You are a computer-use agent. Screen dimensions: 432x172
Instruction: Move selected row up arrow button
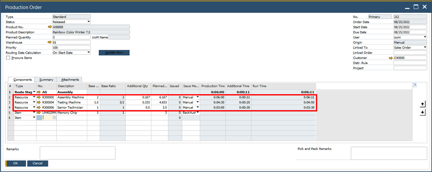pyautogui.click(x=423, y=104)
